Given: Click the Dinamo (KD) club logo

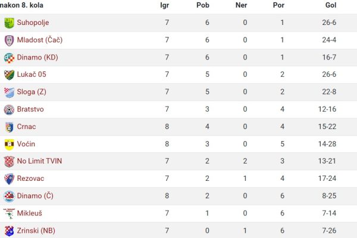Looking at the screenshot, I should [9, 58].
